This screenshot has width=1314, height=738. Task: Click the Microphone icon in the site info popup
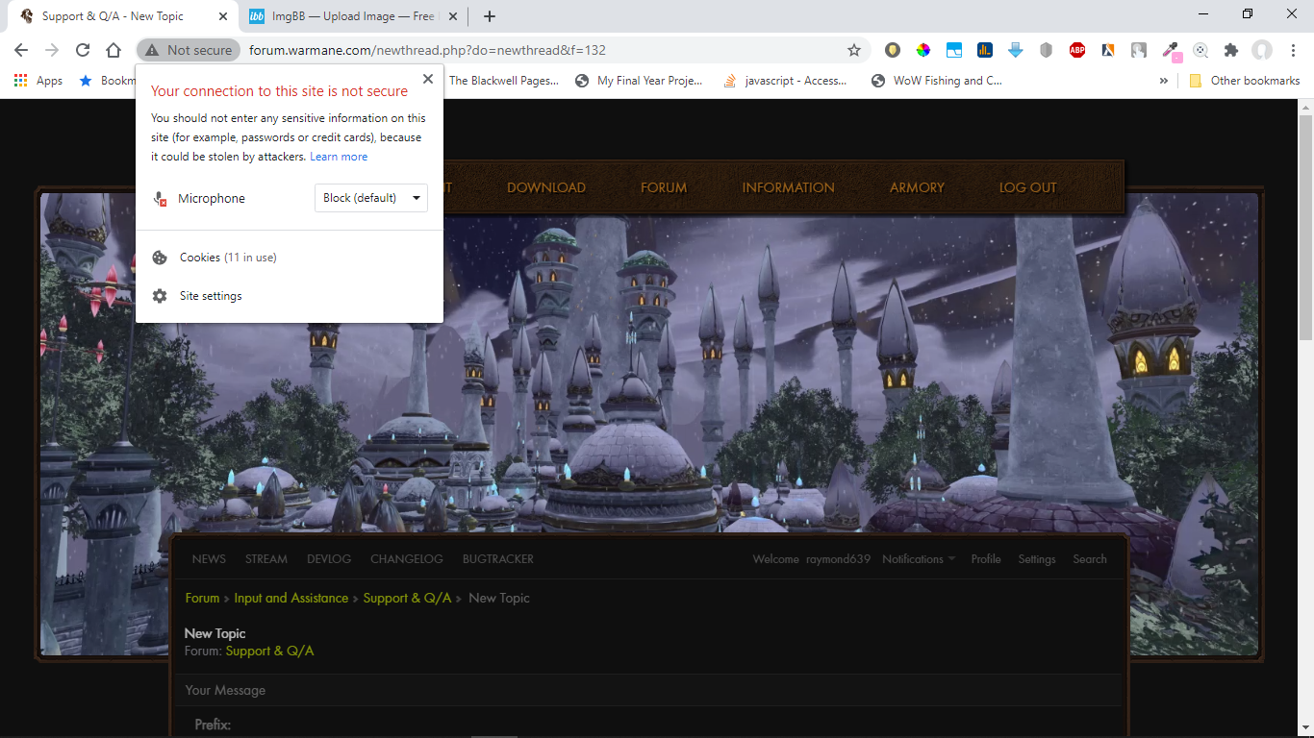[161, 198]
